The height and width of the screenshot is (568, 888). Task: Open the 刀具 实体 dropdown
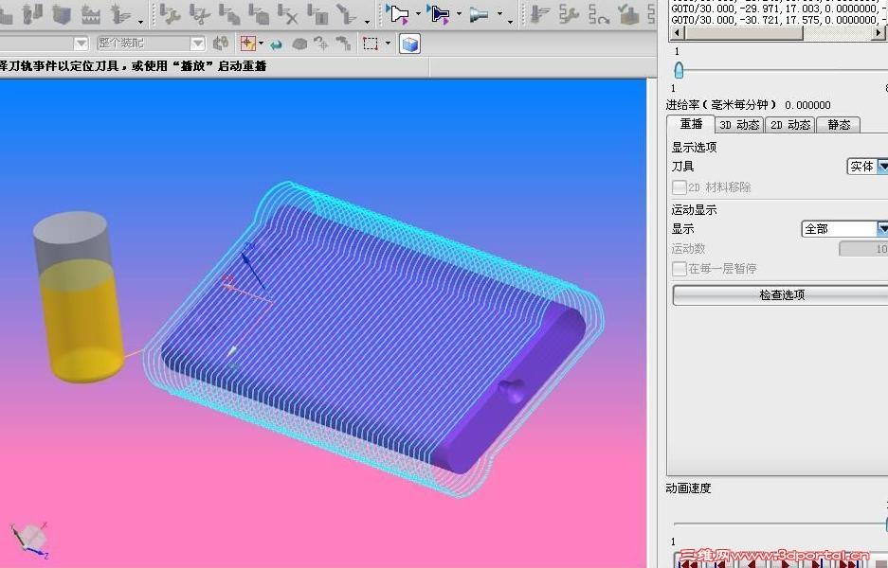pyautogui.click(x=867, y=167)
